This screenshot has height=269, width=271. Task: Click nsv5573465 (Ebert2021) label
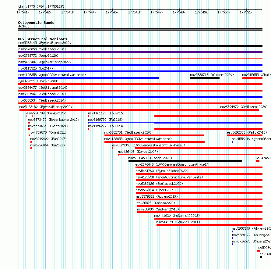coord(48,126)
